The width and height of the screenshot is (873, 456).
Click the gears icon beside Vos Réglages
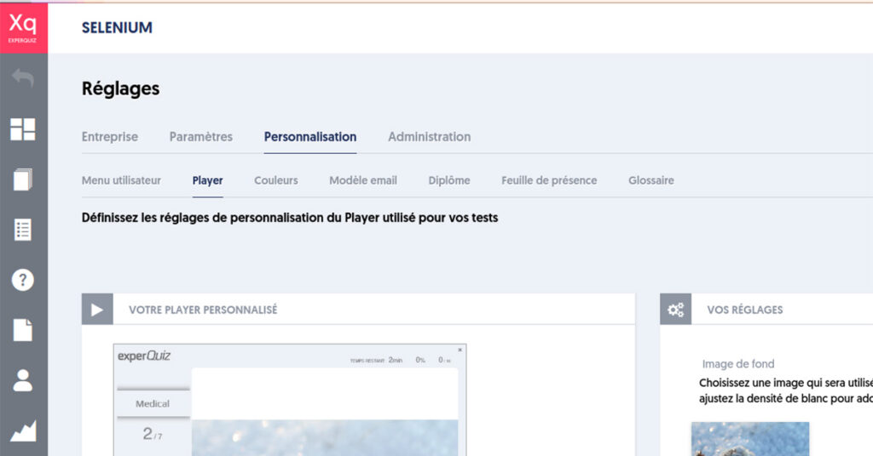[x=676, y=310]
